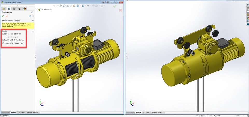Image resolution: width=249 pixels, height=117 pixels.
Task: Open SOLIDWORKS Forum globe icon in task pane
Action: 248,24
